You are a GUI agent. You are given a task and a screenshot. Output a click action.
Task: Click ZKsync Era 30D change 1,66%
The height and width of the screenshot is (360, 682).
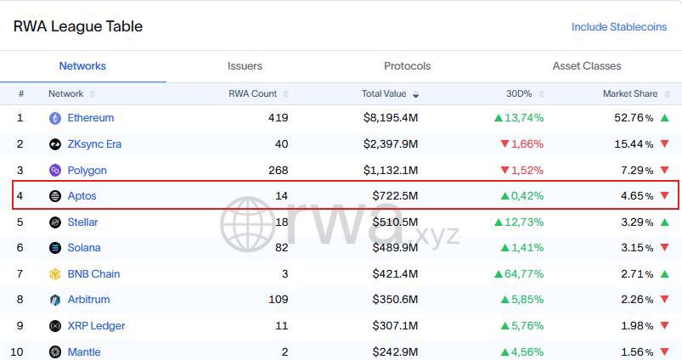tap(522, 143)
